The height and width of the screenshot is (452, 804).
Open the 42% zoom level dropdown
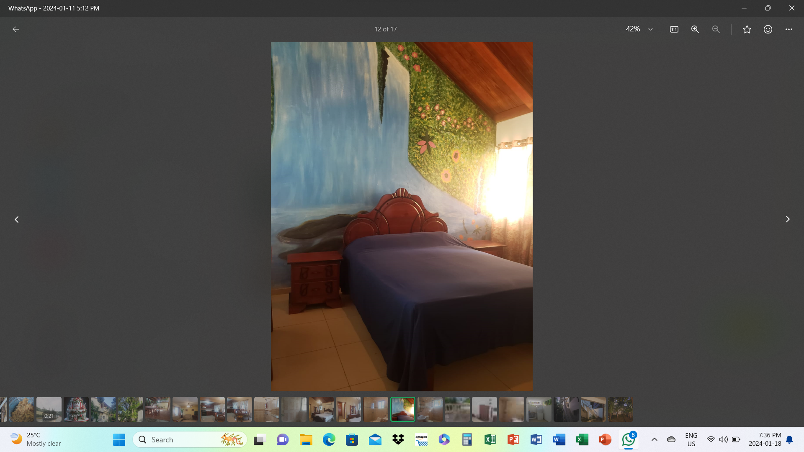650,29
